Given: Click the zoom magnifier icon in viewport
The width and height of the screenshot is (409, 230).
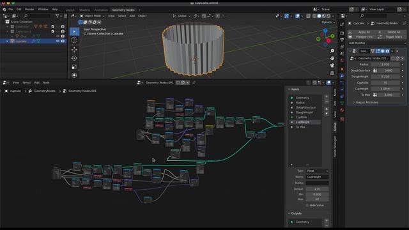Looking at the screenshot, I should click(332, 51).
